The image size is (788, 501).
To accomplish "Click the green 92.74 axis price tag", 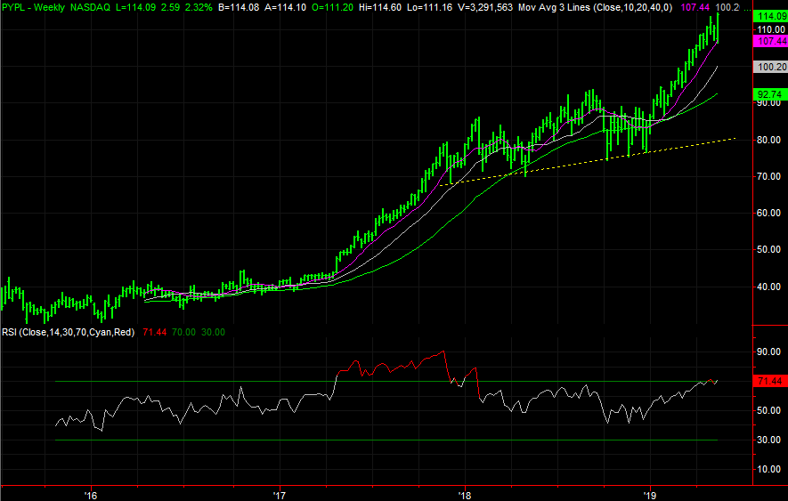I will (x=771, y=94).
